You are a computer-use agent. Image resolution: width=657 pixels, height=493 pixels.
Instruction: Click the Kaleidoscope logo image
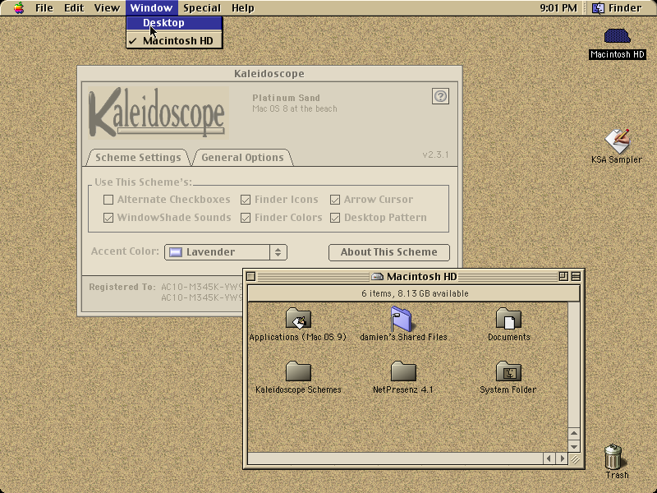click(158, 113)
